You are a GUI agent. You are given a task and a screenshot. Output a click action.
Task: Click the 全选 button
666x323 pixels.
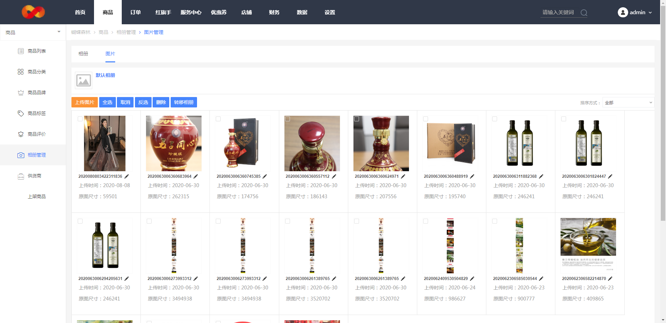click(108, 102)
